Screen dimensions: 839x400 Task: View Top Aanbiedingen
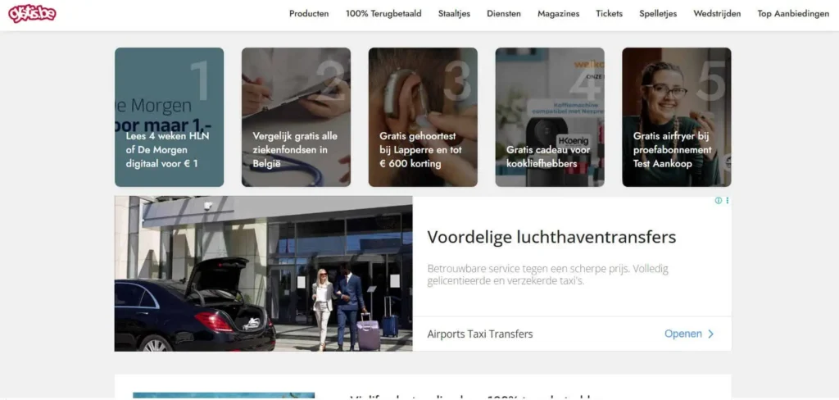point(793,14)
